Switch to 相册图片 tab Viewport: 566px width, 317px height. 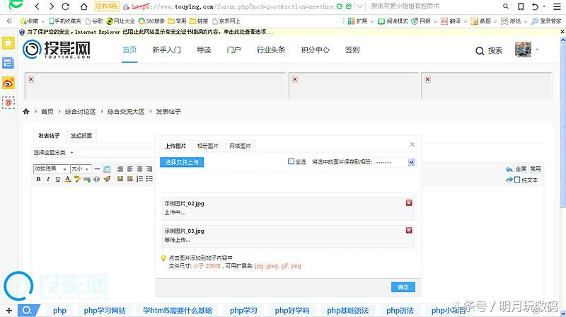[x=208, y=146]
